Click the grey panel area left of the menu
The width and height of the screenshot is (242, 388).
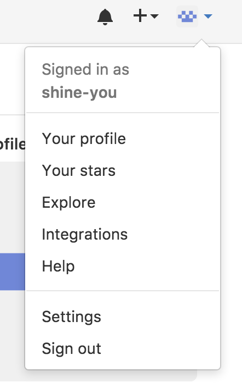pyautogui.click(x=13, y=207)
